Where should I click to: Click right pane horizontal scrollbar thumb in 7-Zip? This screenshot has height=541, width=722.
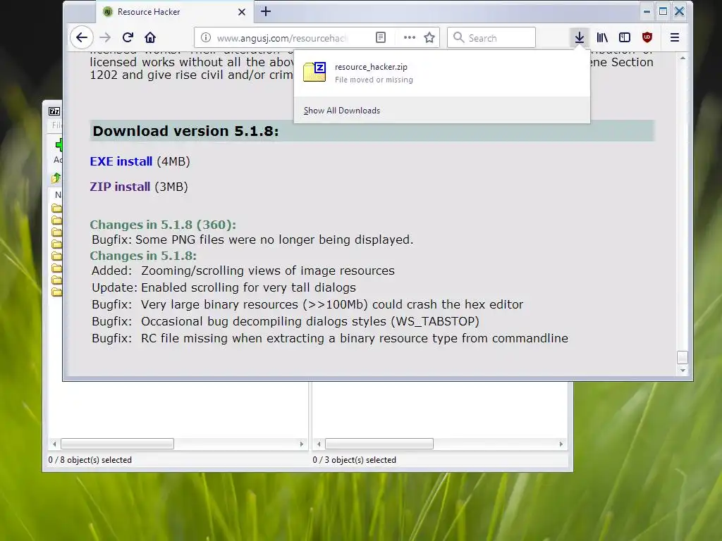click(379, 444)
